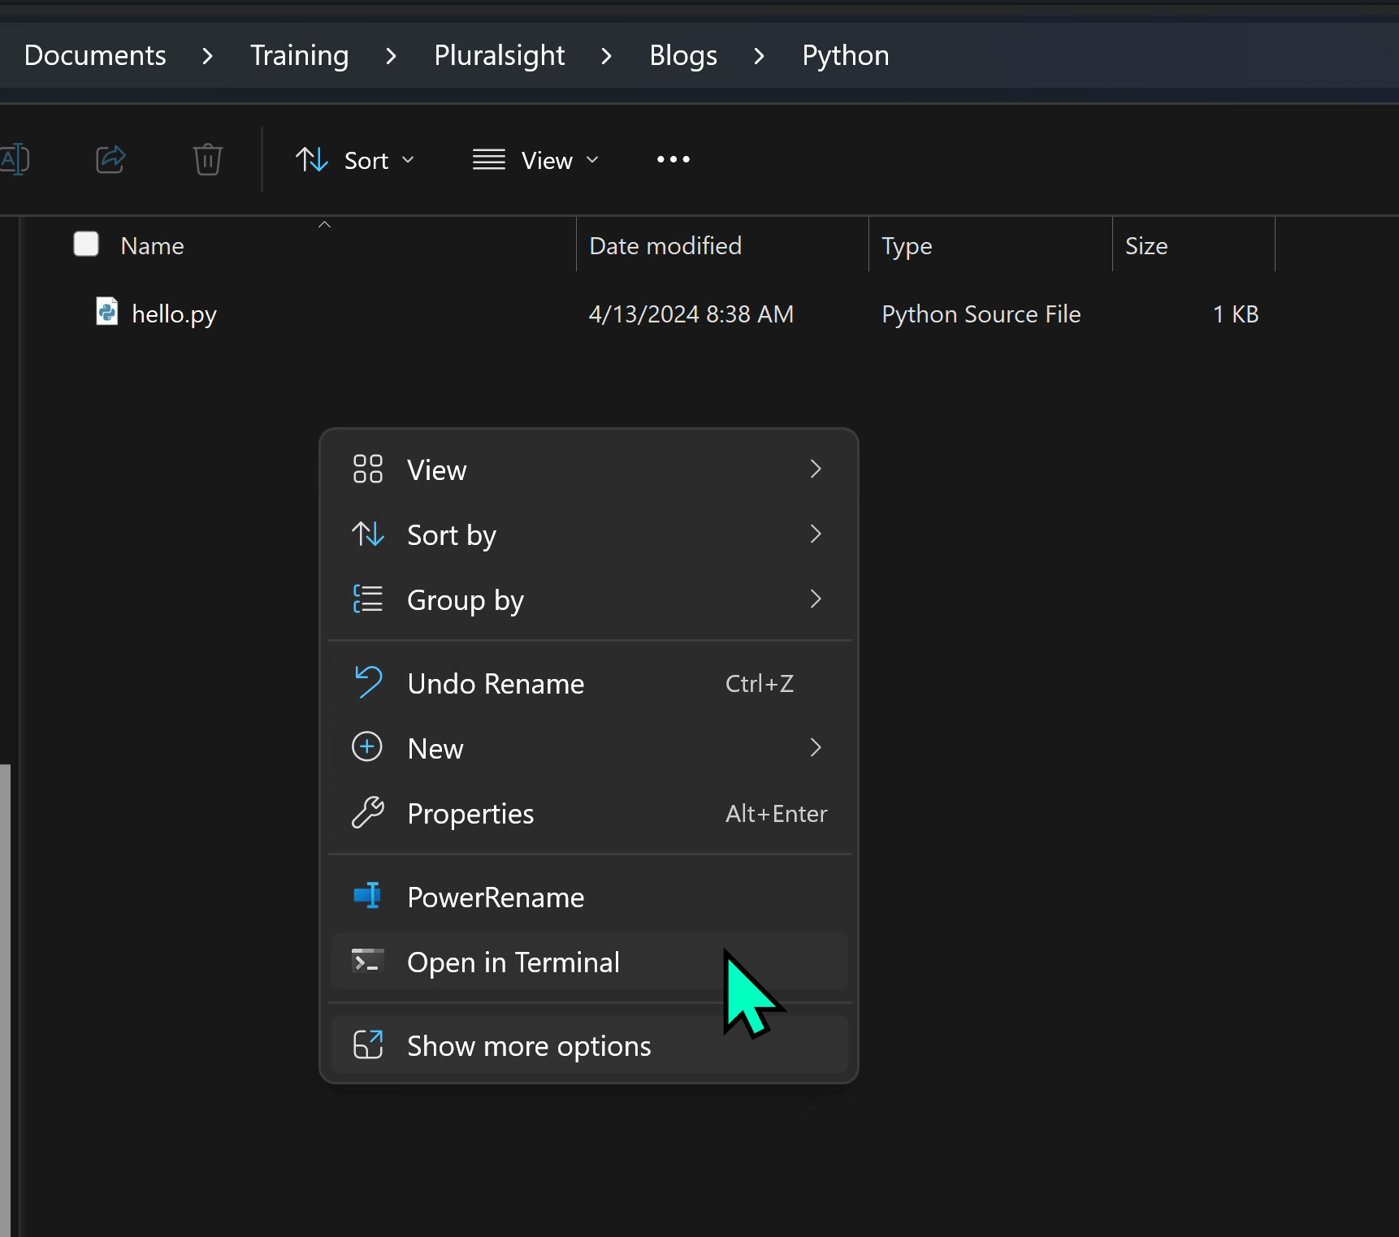1399x1237 pixels.
Task: Expand chevron after Pluralsight in breadcrumb
Action: pyautogui.click(x=606, y=56)
